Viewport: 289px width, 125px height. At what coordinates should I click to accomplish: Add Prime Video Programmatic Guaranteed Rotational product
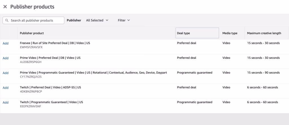(6, 73)
